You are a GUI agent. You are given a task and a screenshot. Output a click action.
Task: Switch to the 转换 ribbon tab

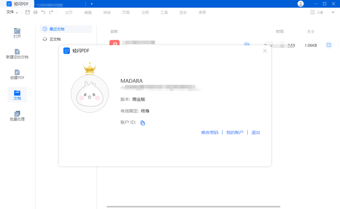pyautogui.click(x=107, y=12)
